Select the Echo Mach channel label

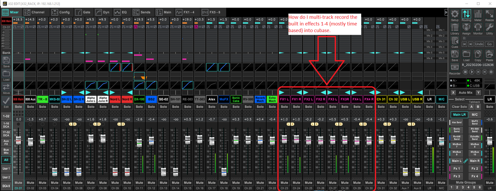click(272, 99)
